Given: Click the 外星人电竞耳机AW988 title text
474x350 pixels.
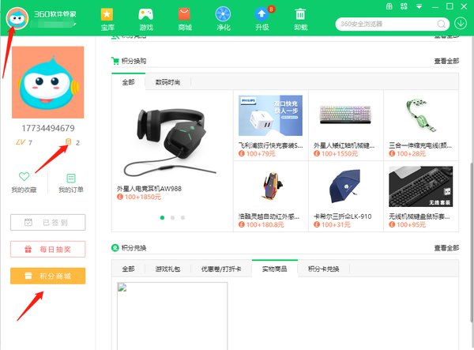Looking at the screenshot, I should (x=149, y=189).
